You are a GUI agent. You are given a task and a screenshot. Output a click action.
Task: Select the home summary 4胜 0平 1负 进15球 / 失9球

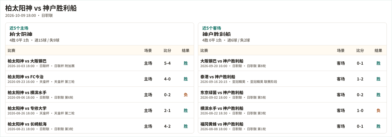click(34, 40)
